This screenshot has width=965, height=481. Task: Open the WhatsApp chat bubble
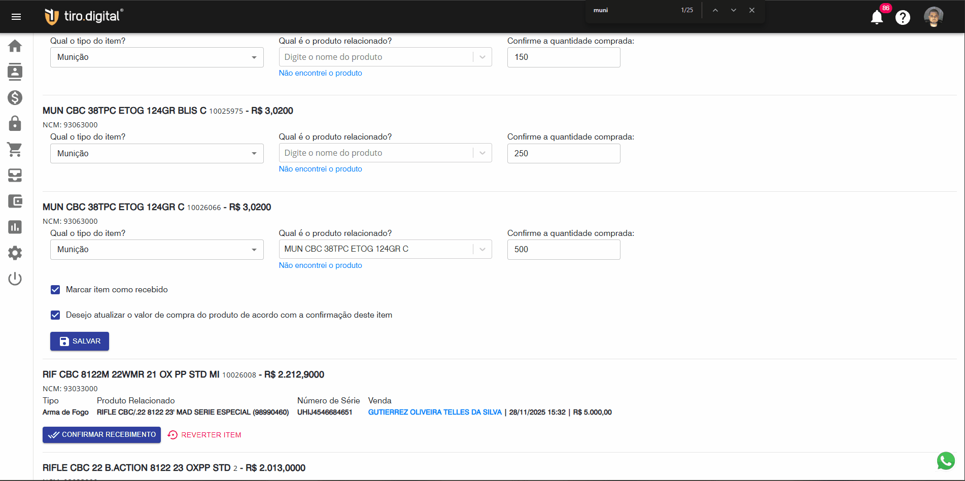click(x=946, y=461)
